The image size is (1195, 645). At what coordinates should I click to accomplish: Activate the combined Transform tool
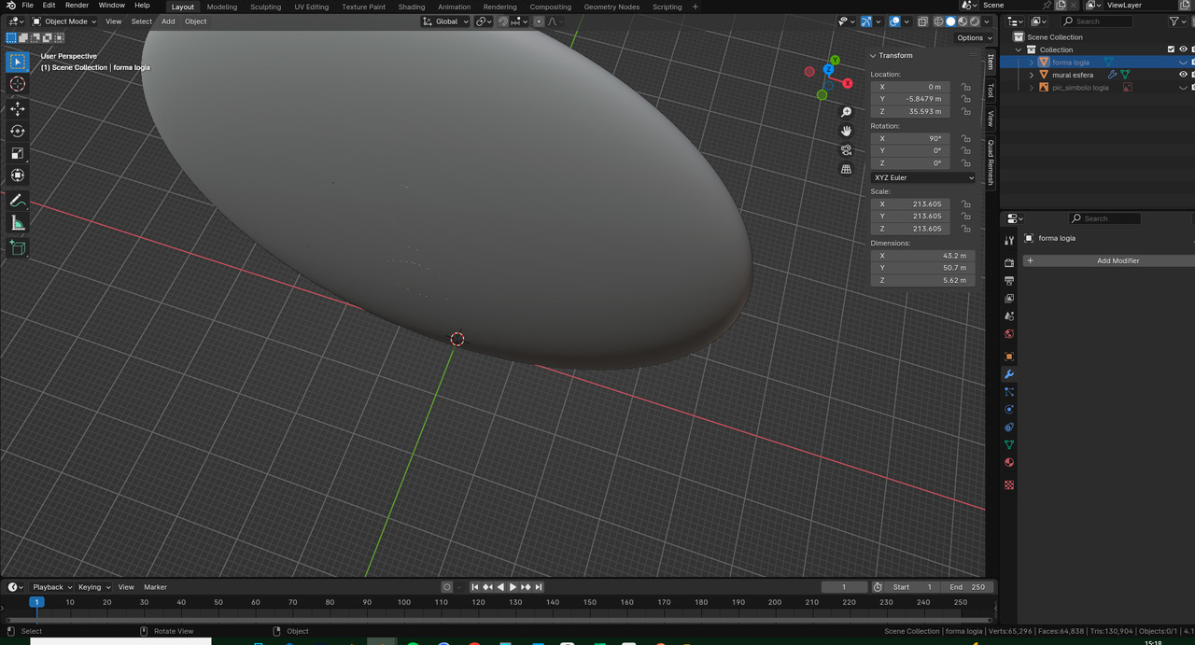coord(18,175)
